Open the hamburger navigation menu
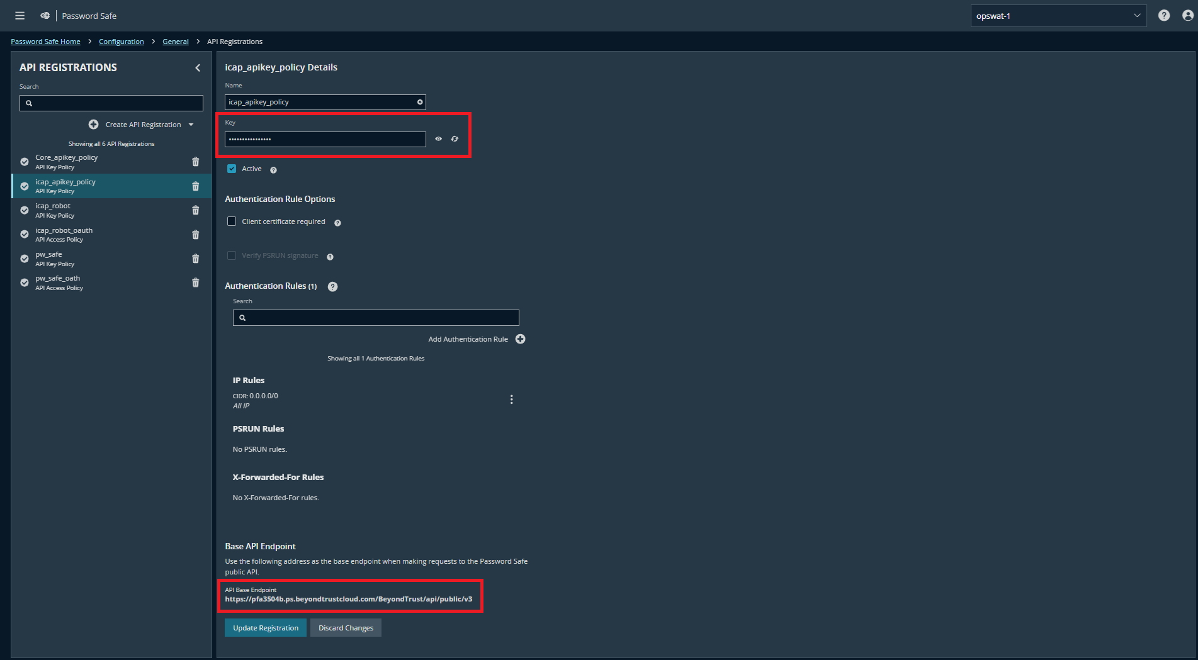Screen dimensions: 1198x660 (20, 16)
